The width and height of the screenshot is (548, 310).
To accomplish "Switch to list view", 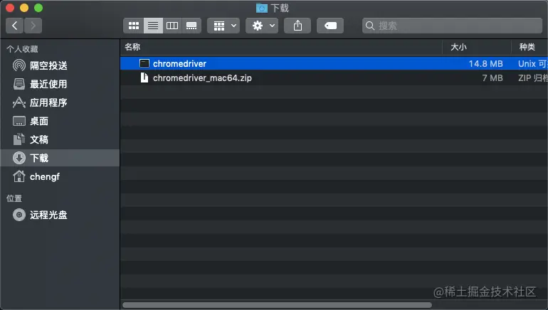I will pyautogui.click(x=153, y=26).
